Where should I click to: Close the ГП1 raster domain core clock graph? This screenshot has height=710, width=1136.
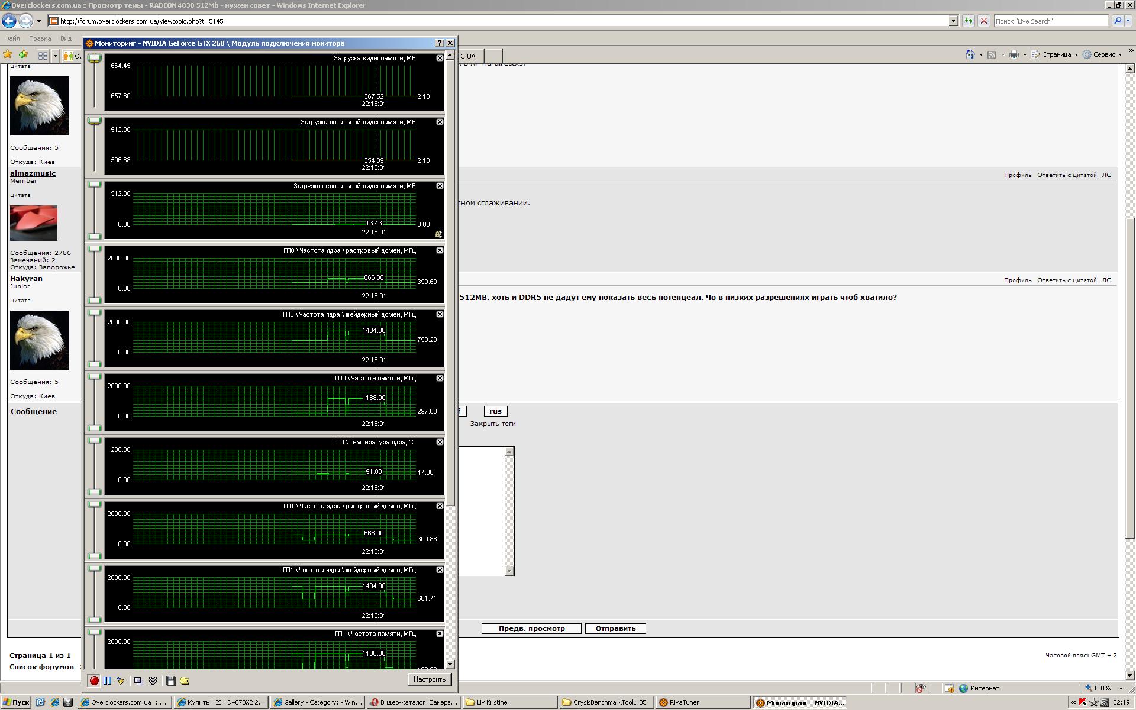[440, 506]
